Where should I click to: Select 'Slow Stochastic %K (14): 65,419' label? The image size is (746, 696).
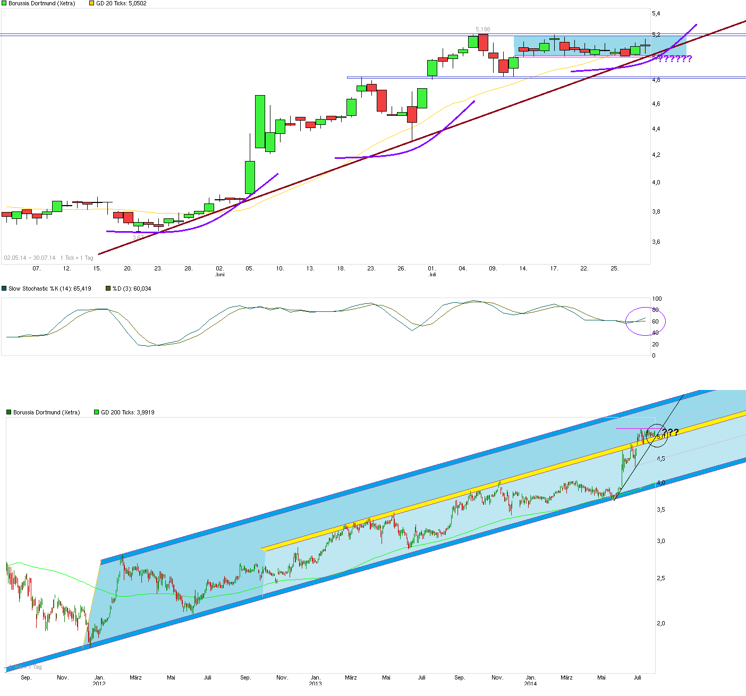tap(50, 288)
